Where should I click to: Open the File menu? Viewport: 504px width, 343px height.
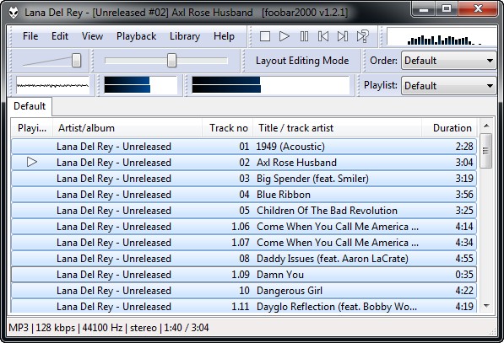[x=30, y=36]
